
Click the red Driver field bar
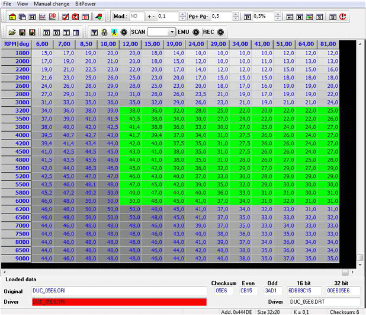pyautogui.click(x=119, y=302)
